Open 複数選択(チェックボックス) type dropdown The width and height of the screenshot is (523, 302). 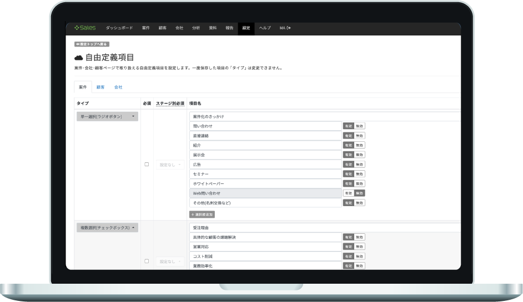107,227
